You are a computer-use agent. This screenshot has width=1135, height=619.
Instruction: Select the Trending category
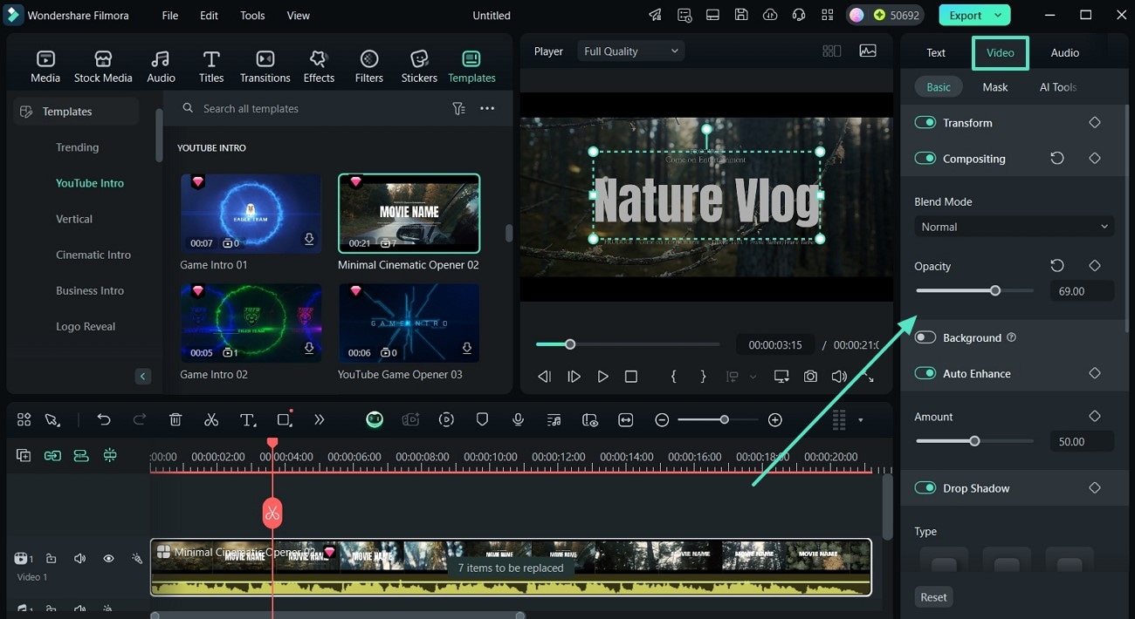click(x=77, y=147)
